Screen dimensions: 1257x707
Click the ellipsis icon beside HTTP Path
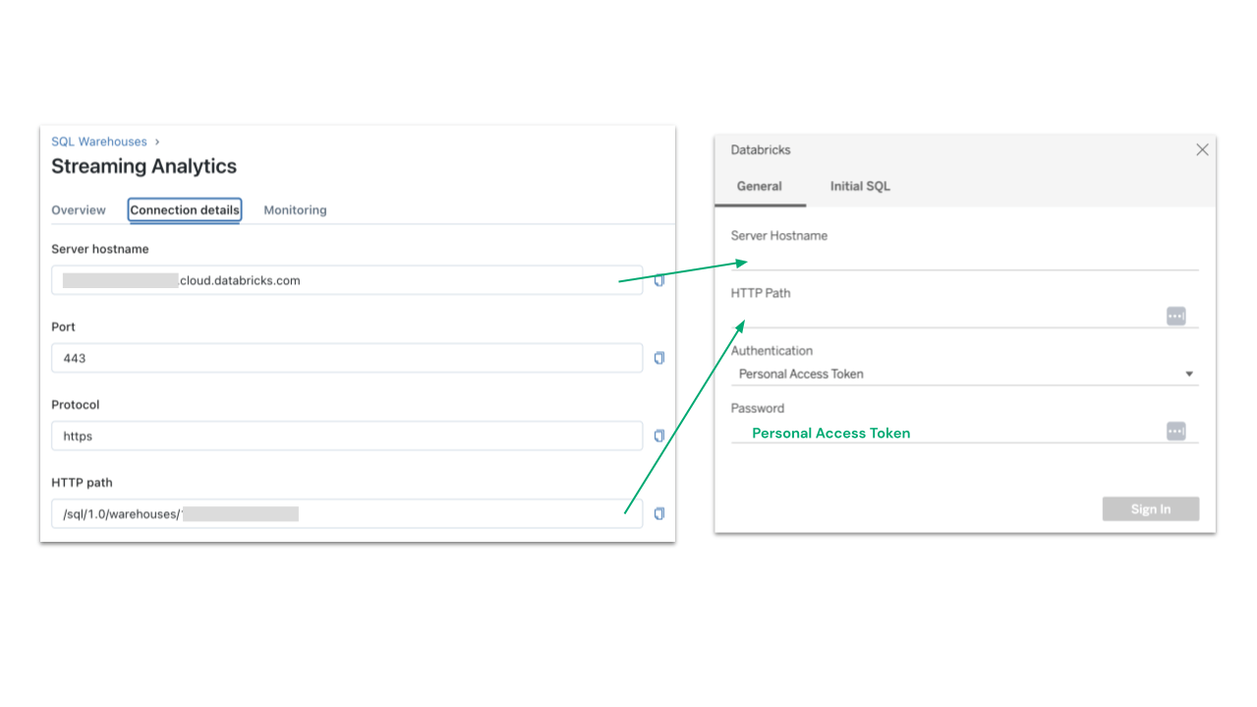(1175, 316)
